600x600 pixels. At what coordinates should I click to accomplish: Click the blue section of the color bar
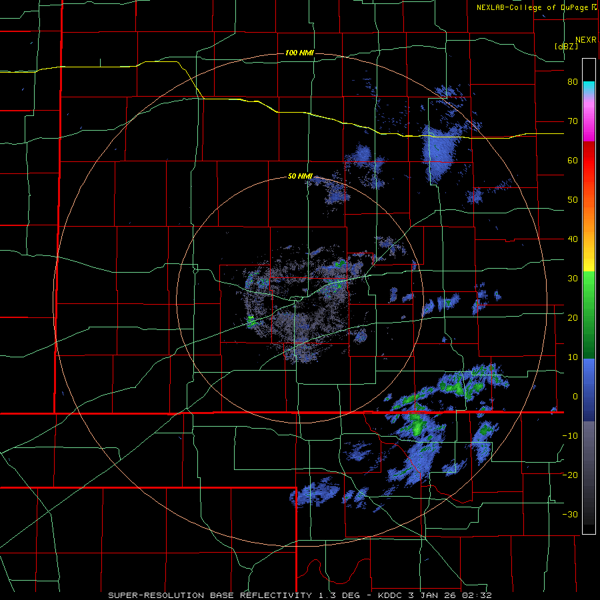(589, 389)
